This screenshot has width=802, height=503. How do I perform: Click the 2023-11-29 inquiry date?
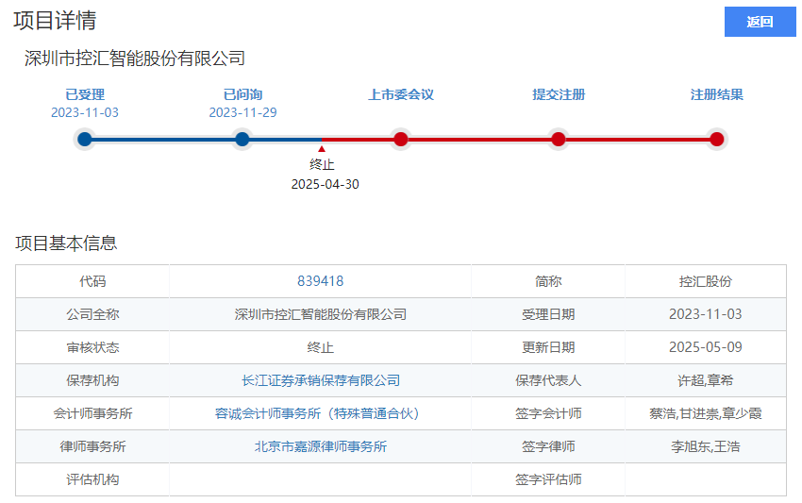pyautogui.click(x=242, y=112)
